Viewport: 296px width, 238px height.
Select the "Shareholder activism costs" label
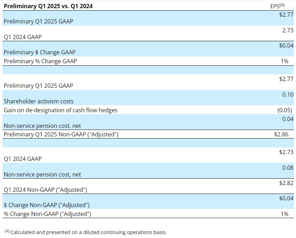click(39, 101)
